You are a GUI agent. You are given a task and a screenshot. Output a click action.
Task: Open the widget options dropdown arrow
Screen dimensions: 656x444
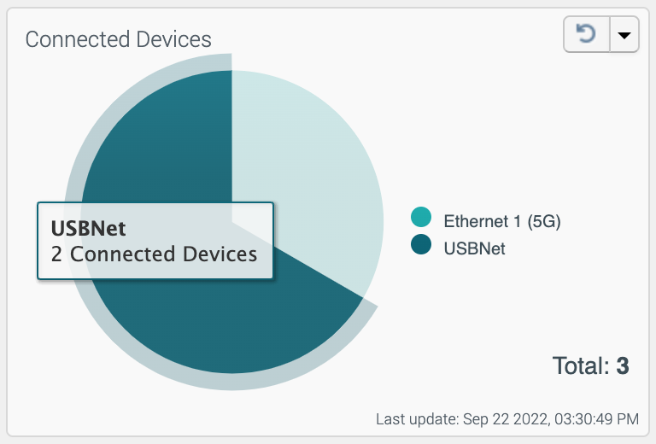624,35
